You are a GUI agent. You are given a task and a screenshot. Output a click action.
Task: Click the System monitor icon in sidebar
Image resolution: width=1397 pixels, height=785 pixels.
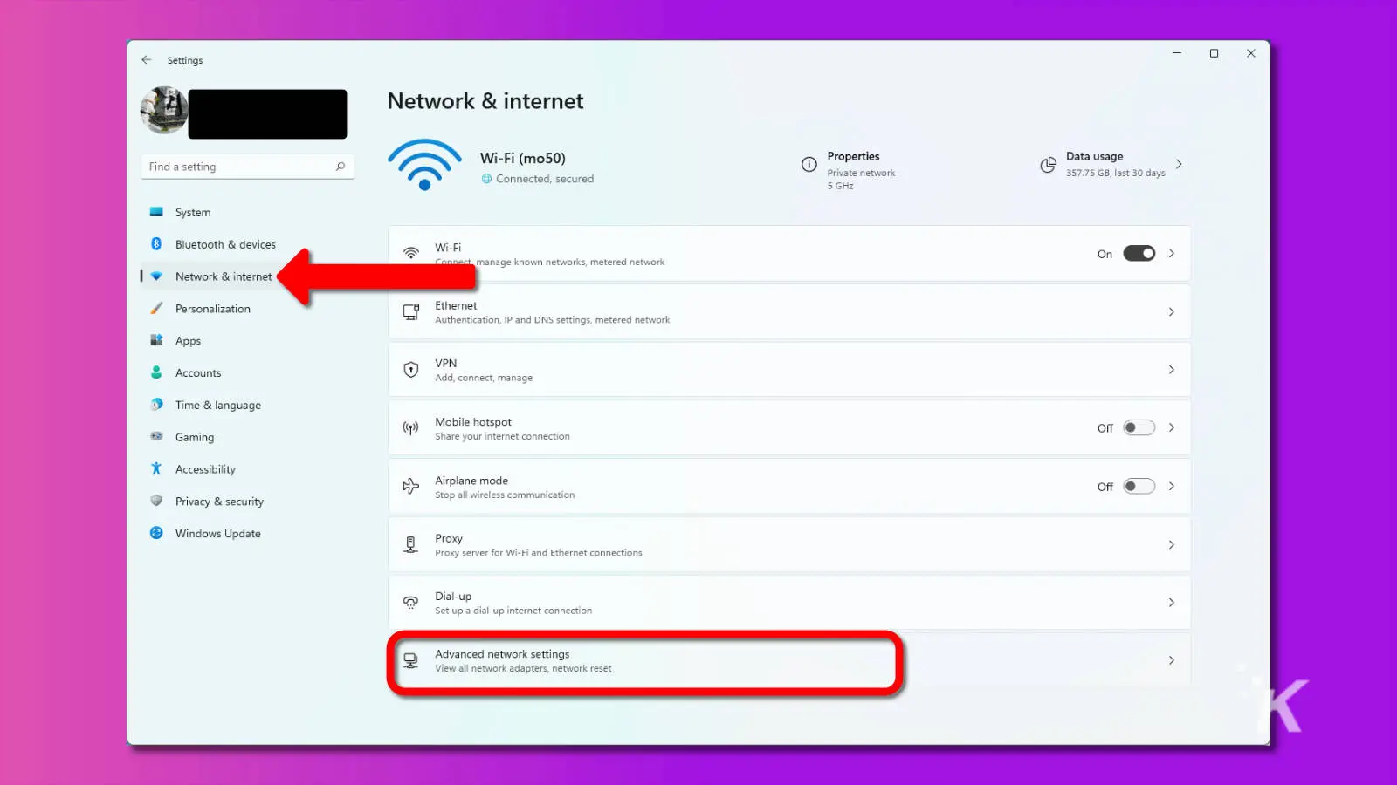(x=156, y=212)
